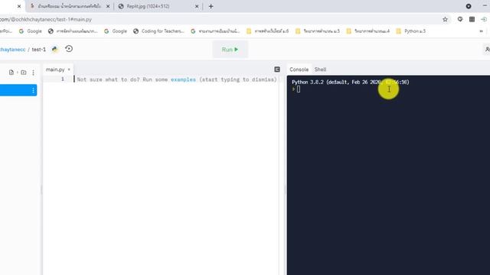Open the version history clock icon
Image resolution: width=490 pixels, height=275 pixels.
[x=69, y=49]
